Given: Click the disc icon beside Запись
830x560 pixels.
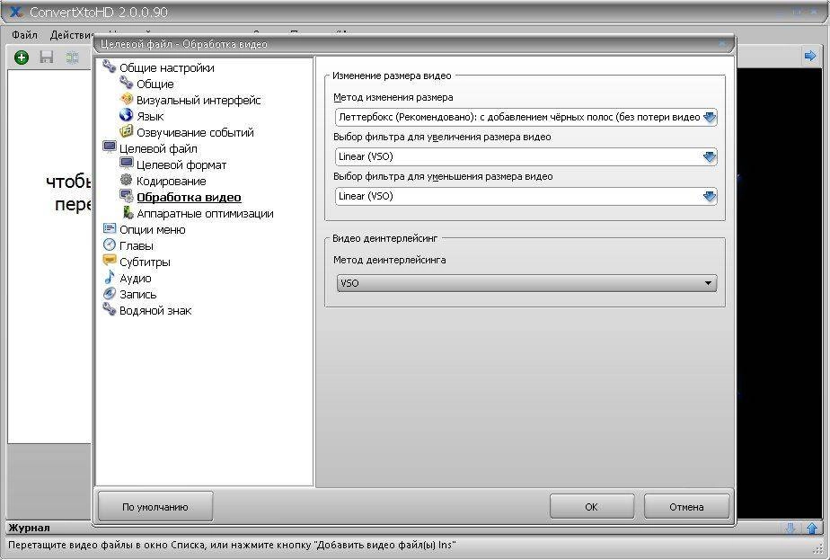Looking at the screenshot, I should point(109,293).
